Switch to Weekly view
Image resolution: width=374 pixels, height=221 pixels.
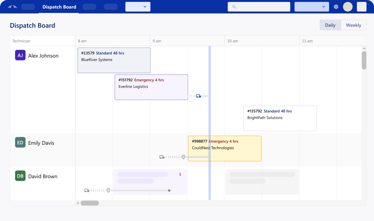click(353, 25)
